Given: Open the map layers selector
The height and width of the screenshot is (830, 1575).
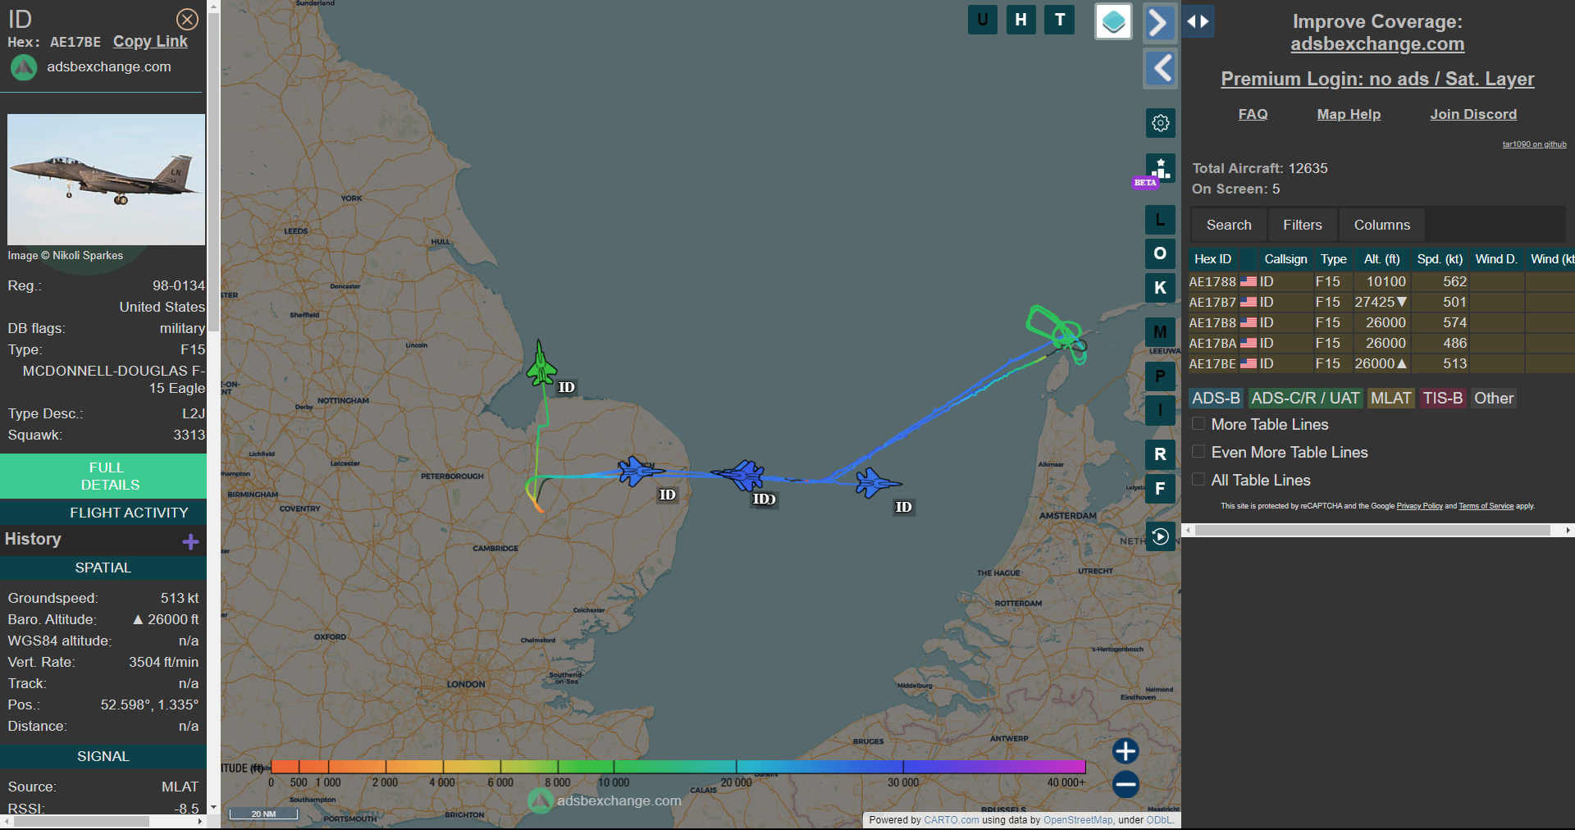Looking at the screenshot, I should 1113,21.
